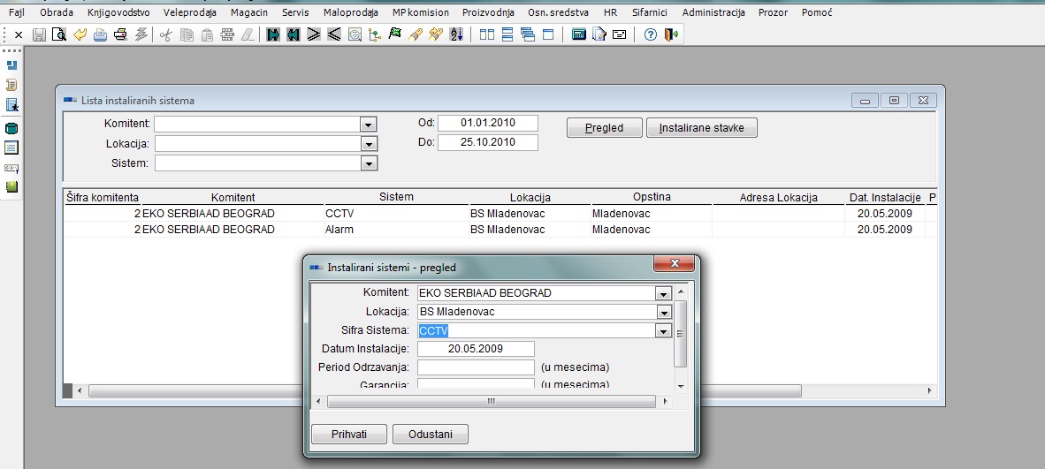Open the calculator toolbar icon
This screenshot has width=1045, height=469.
click(579, 34)
